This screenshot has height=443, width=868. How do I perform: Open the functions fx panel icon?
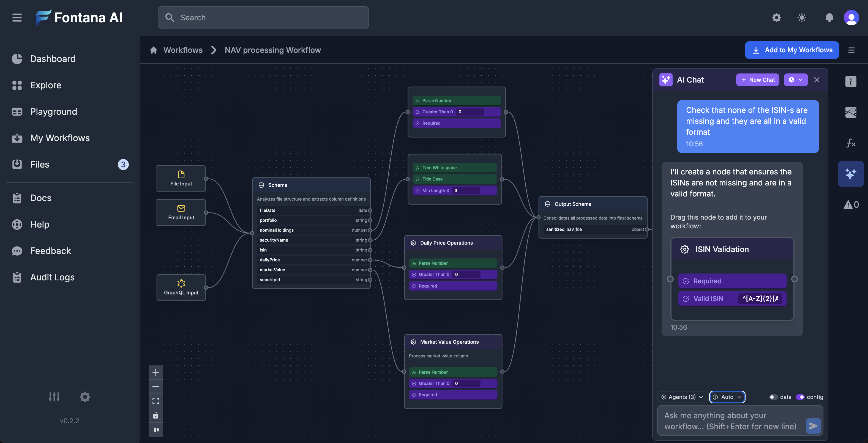[x=850, y=143]
